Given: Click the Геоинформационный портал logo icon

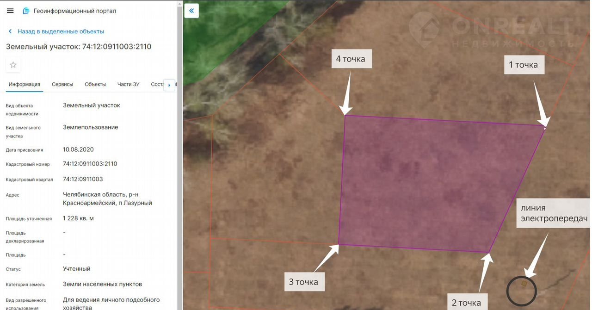Looking at the screenshot, I should pos(26,11).
